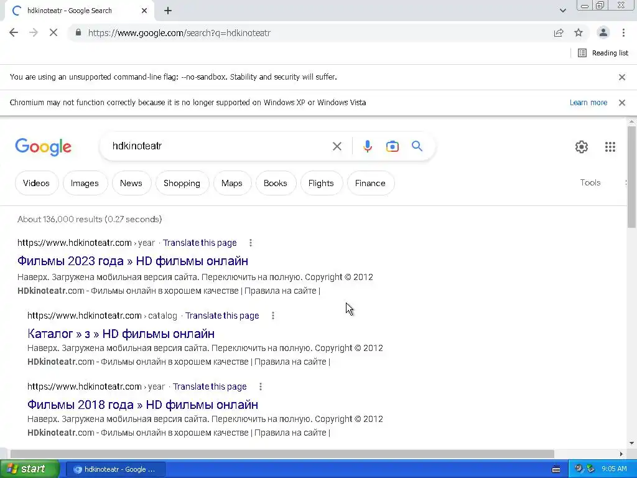Click the Google logo
Image resolution: width=637 pixels, height=478 pixels.
43,147
